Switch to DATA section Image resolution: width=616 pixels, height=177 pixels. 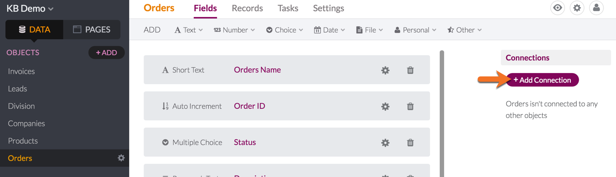(34, 29)
